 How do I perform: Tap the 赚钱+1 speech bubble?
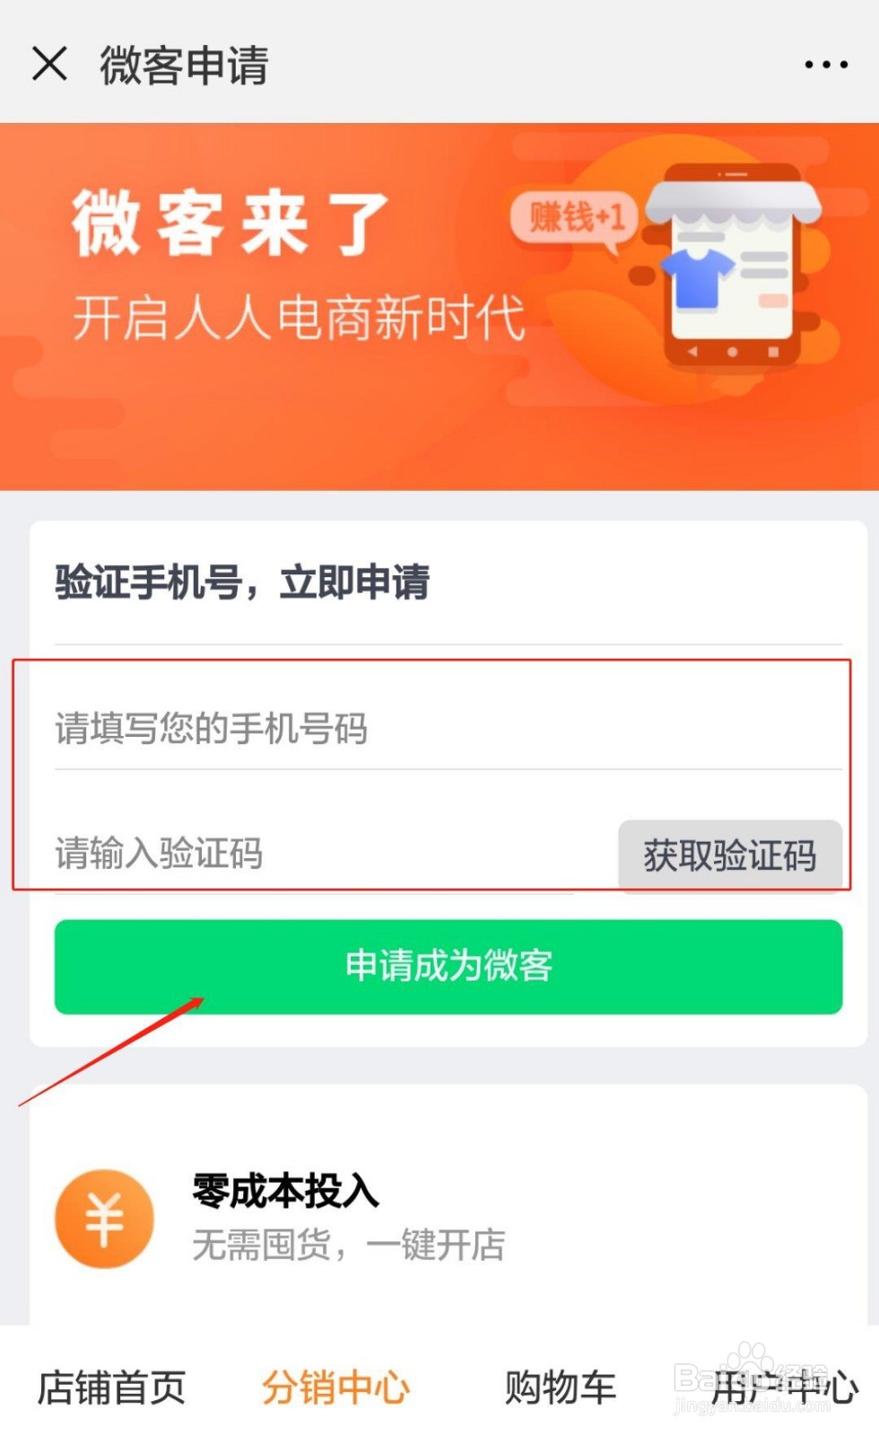point(575,217)
